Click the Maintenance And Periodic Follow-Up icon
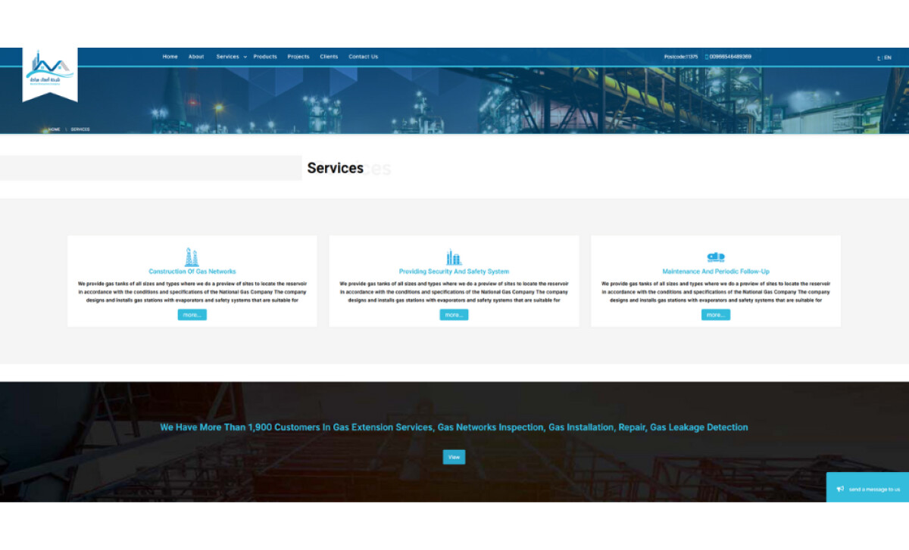The image size is (909, 550). (x=716, y=256)
